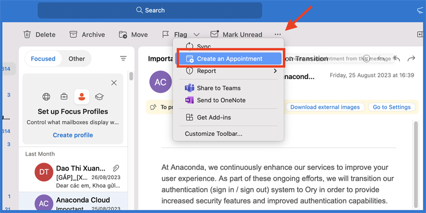Image resolution: width=426 pixels, height=213 pixels.
Task: Flag this message
Action: [x=175, y=35]
